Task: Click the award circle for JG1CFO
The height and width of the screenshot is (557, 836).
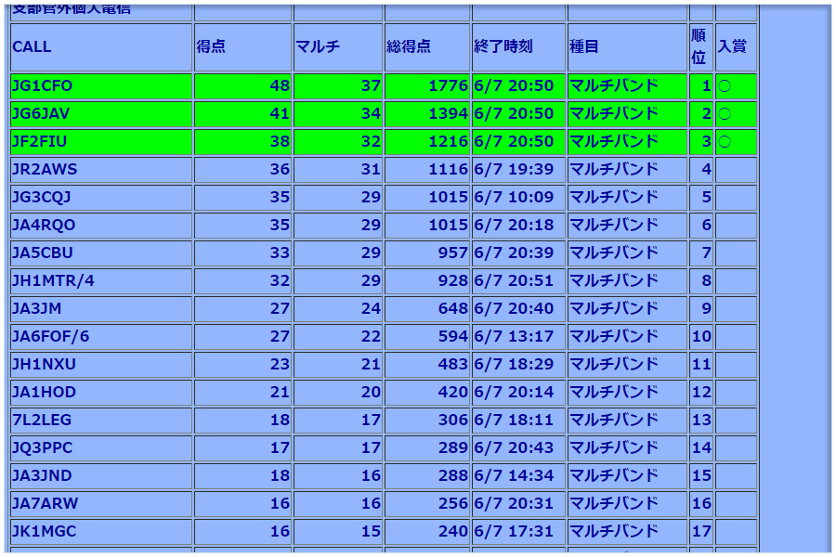Action: click(x=725, y=86)
